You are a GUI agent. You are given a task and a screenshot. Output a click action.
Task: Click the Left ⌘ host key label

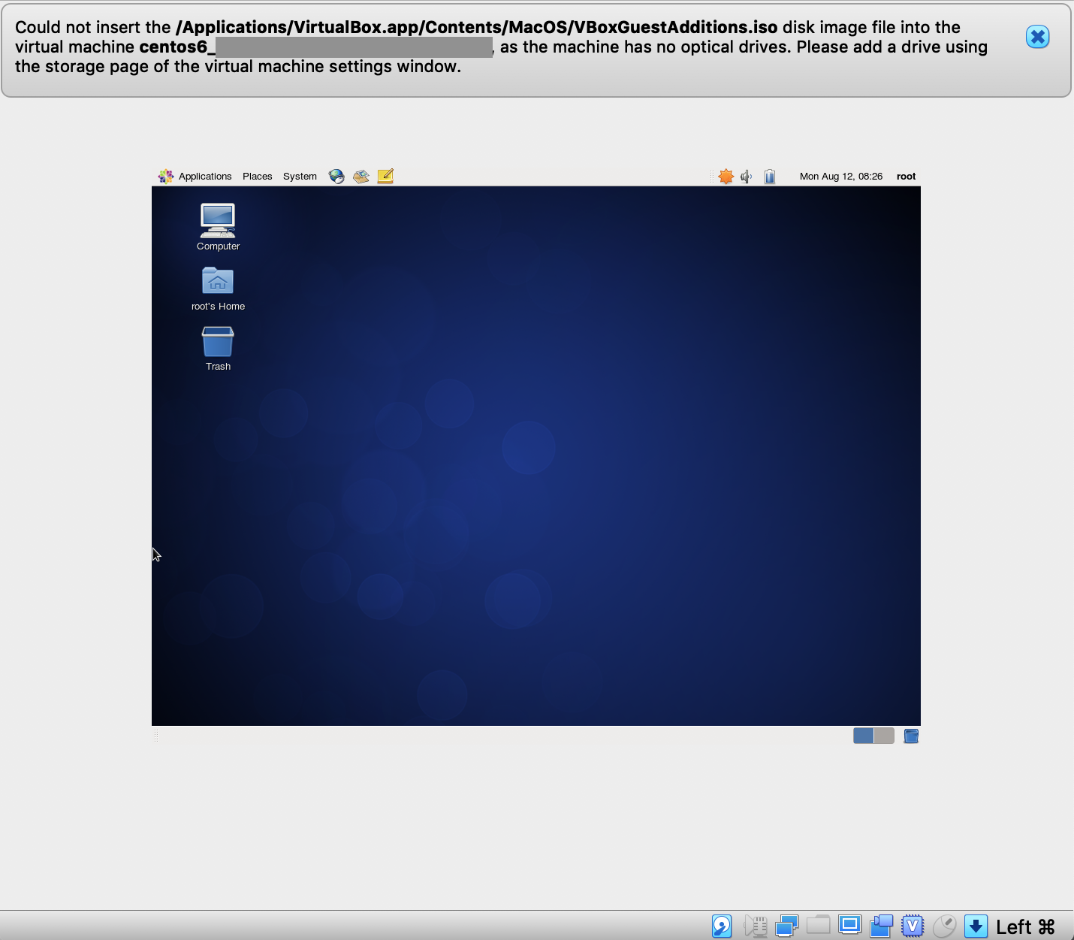(x=1025, y=926)
